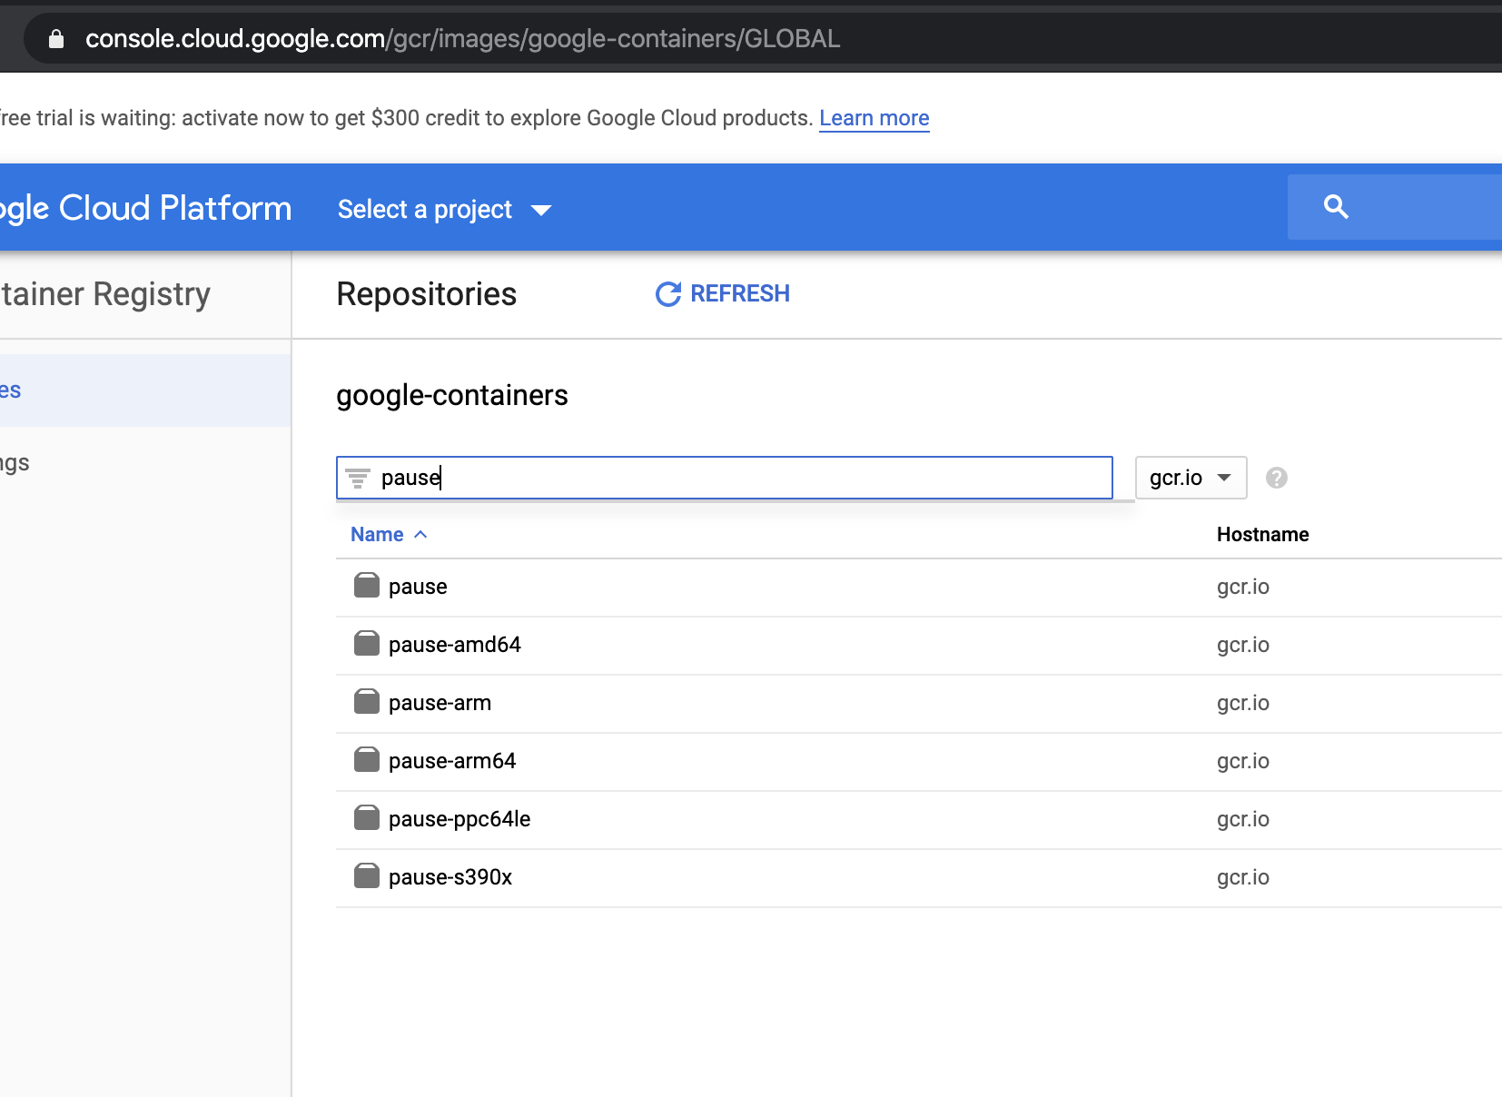The image size is (1502, 1097).
Task: Click the pause-ppc64le repository icon
Action: pos(366,817)
